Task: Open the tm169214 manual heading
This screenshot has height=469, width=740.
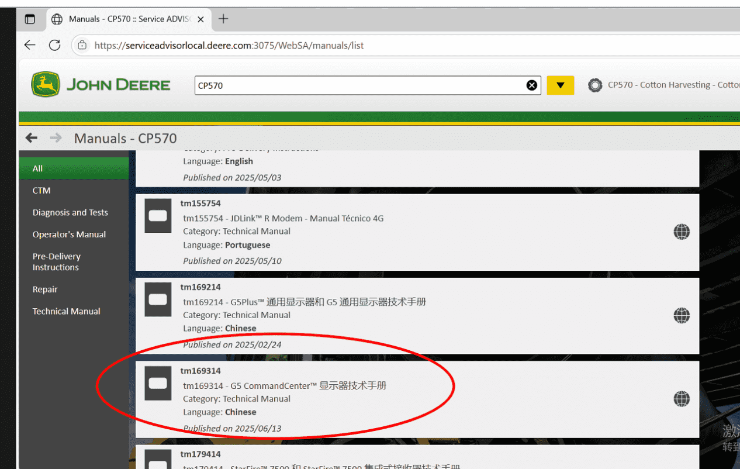Action: tap(200, 287)
